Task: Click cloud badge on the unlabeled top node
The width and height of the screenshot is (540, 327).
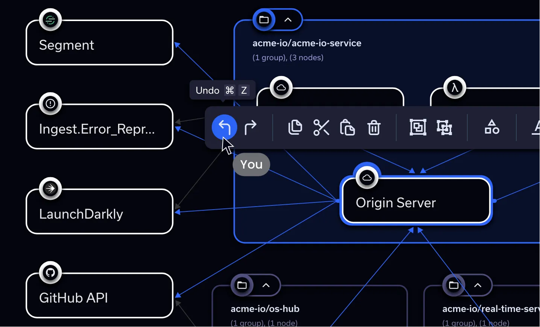Action: (281, 88)
